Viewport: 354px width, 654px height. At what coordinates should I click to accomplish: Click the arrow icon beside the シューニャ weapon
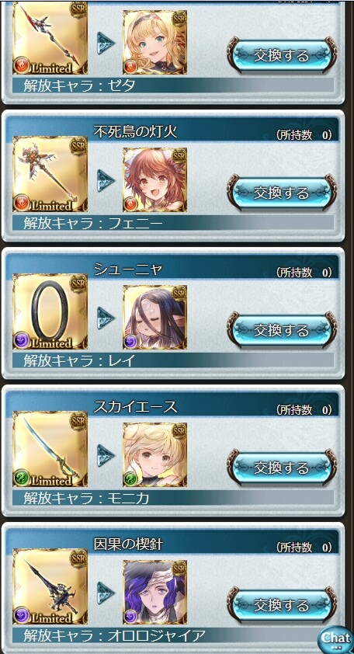106,318
